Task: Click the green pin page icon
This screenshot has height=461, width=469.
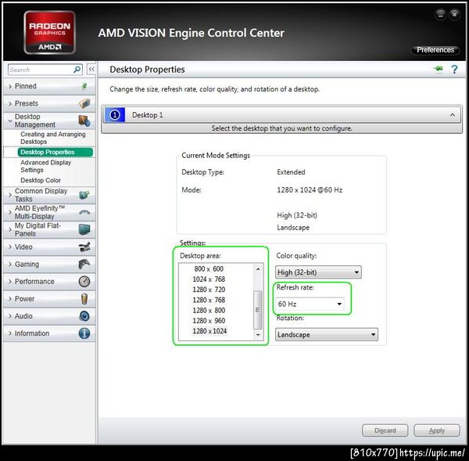Action: point(439,69)
